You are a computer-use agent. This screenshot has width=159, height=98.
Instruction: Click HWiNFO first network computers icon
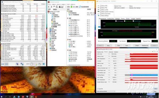tap(17, 64)
